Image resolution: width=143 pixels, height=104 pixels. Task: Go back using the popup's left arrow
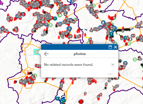coord(46,54)
